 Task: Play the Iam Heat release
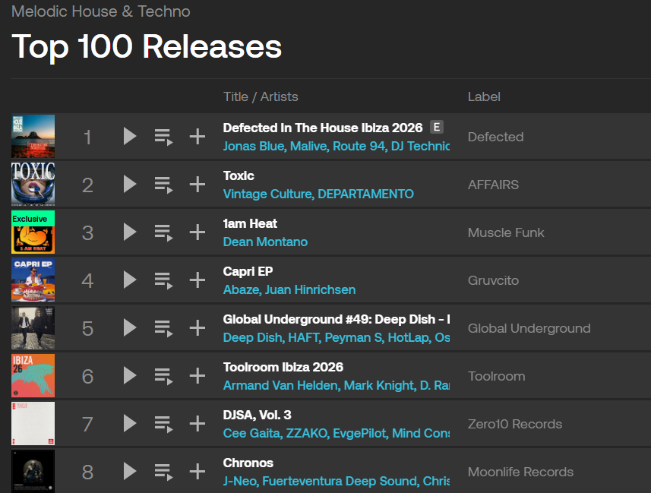coord(130,232)
